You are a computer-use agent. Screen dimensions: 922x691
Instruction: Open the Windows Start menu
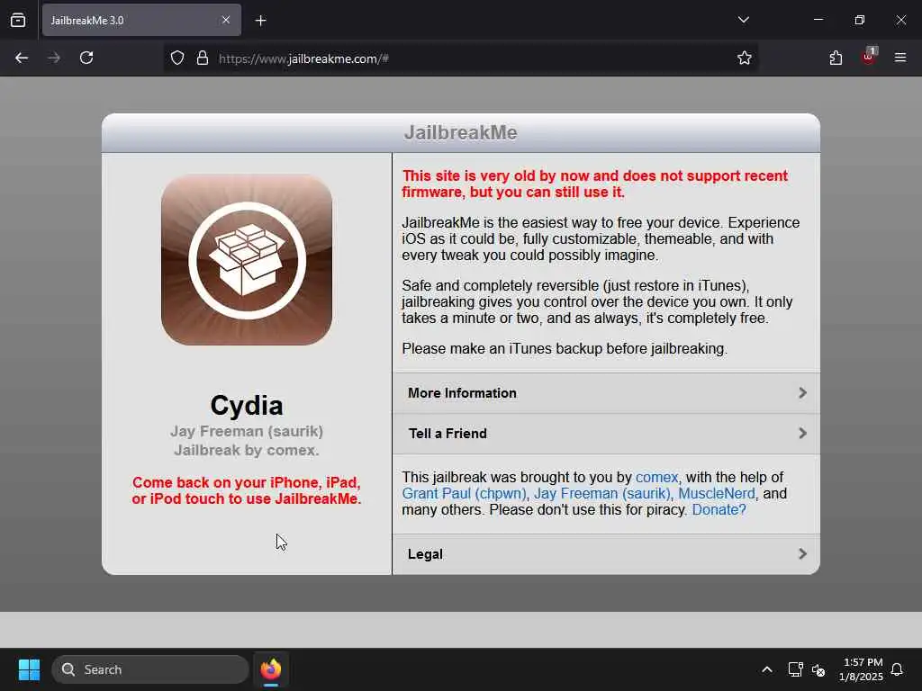[x=29, y=669]
